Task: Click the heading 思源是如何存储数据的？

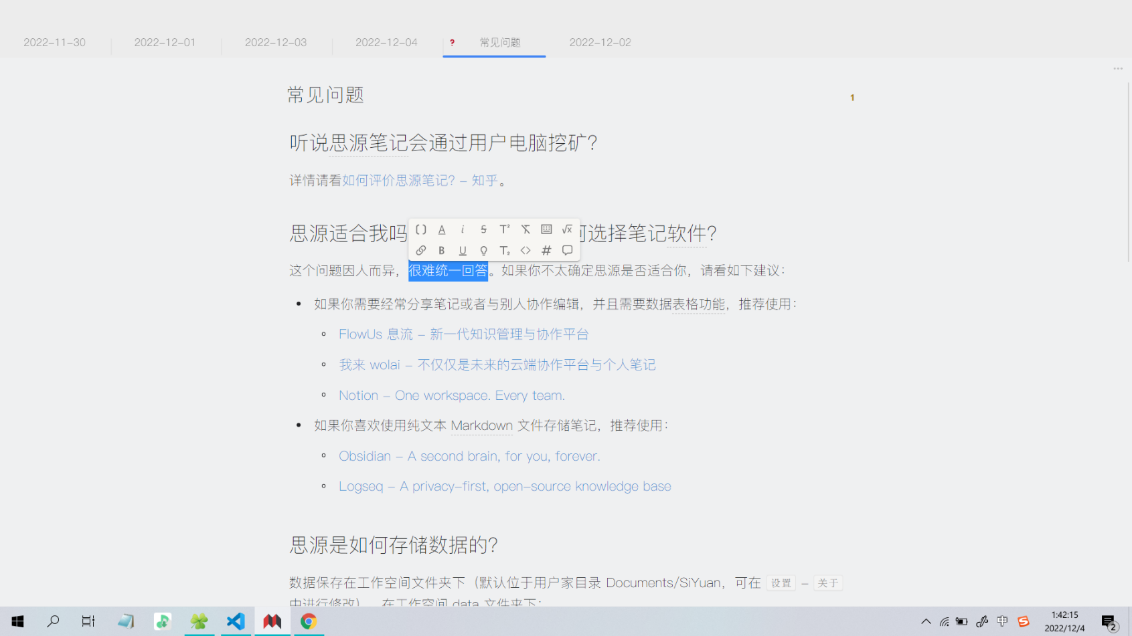Action: [x=394, y=545]
